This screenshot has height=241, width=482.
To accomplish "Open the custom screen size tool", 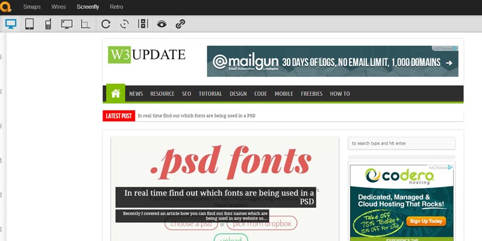I will coord(85,24).
